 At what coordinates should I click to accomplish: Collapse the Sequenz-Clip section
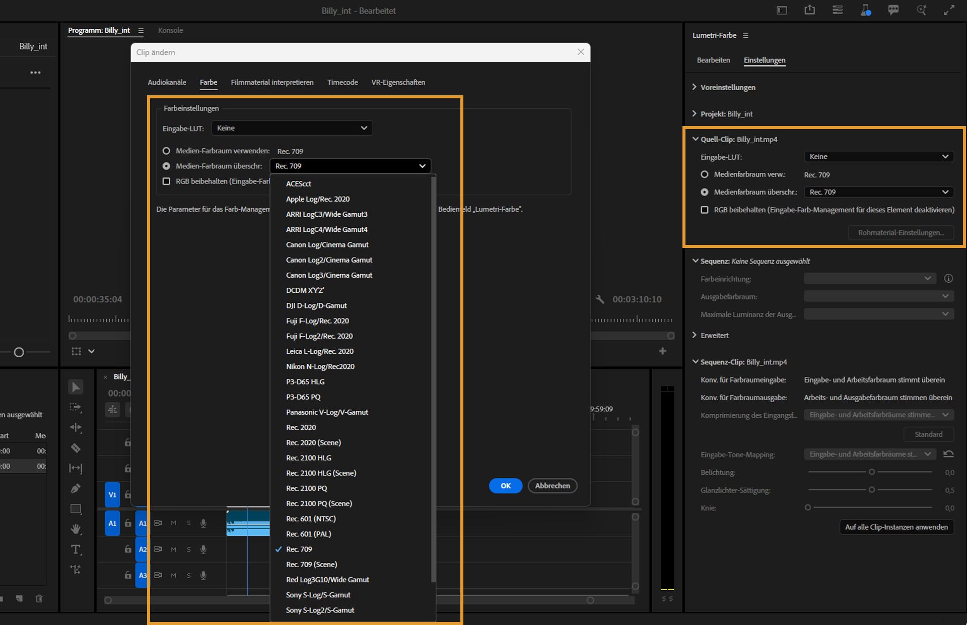pyautogui.click(x=695, y=362)
